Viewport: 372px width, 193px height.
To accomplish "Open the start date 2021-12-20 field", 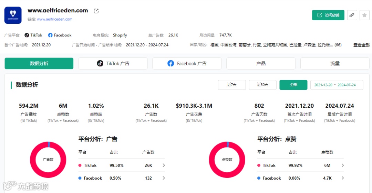I will point(323,85).
